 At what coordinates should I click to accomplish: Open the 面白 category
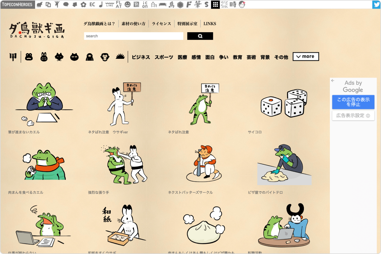tap(210, 57)
